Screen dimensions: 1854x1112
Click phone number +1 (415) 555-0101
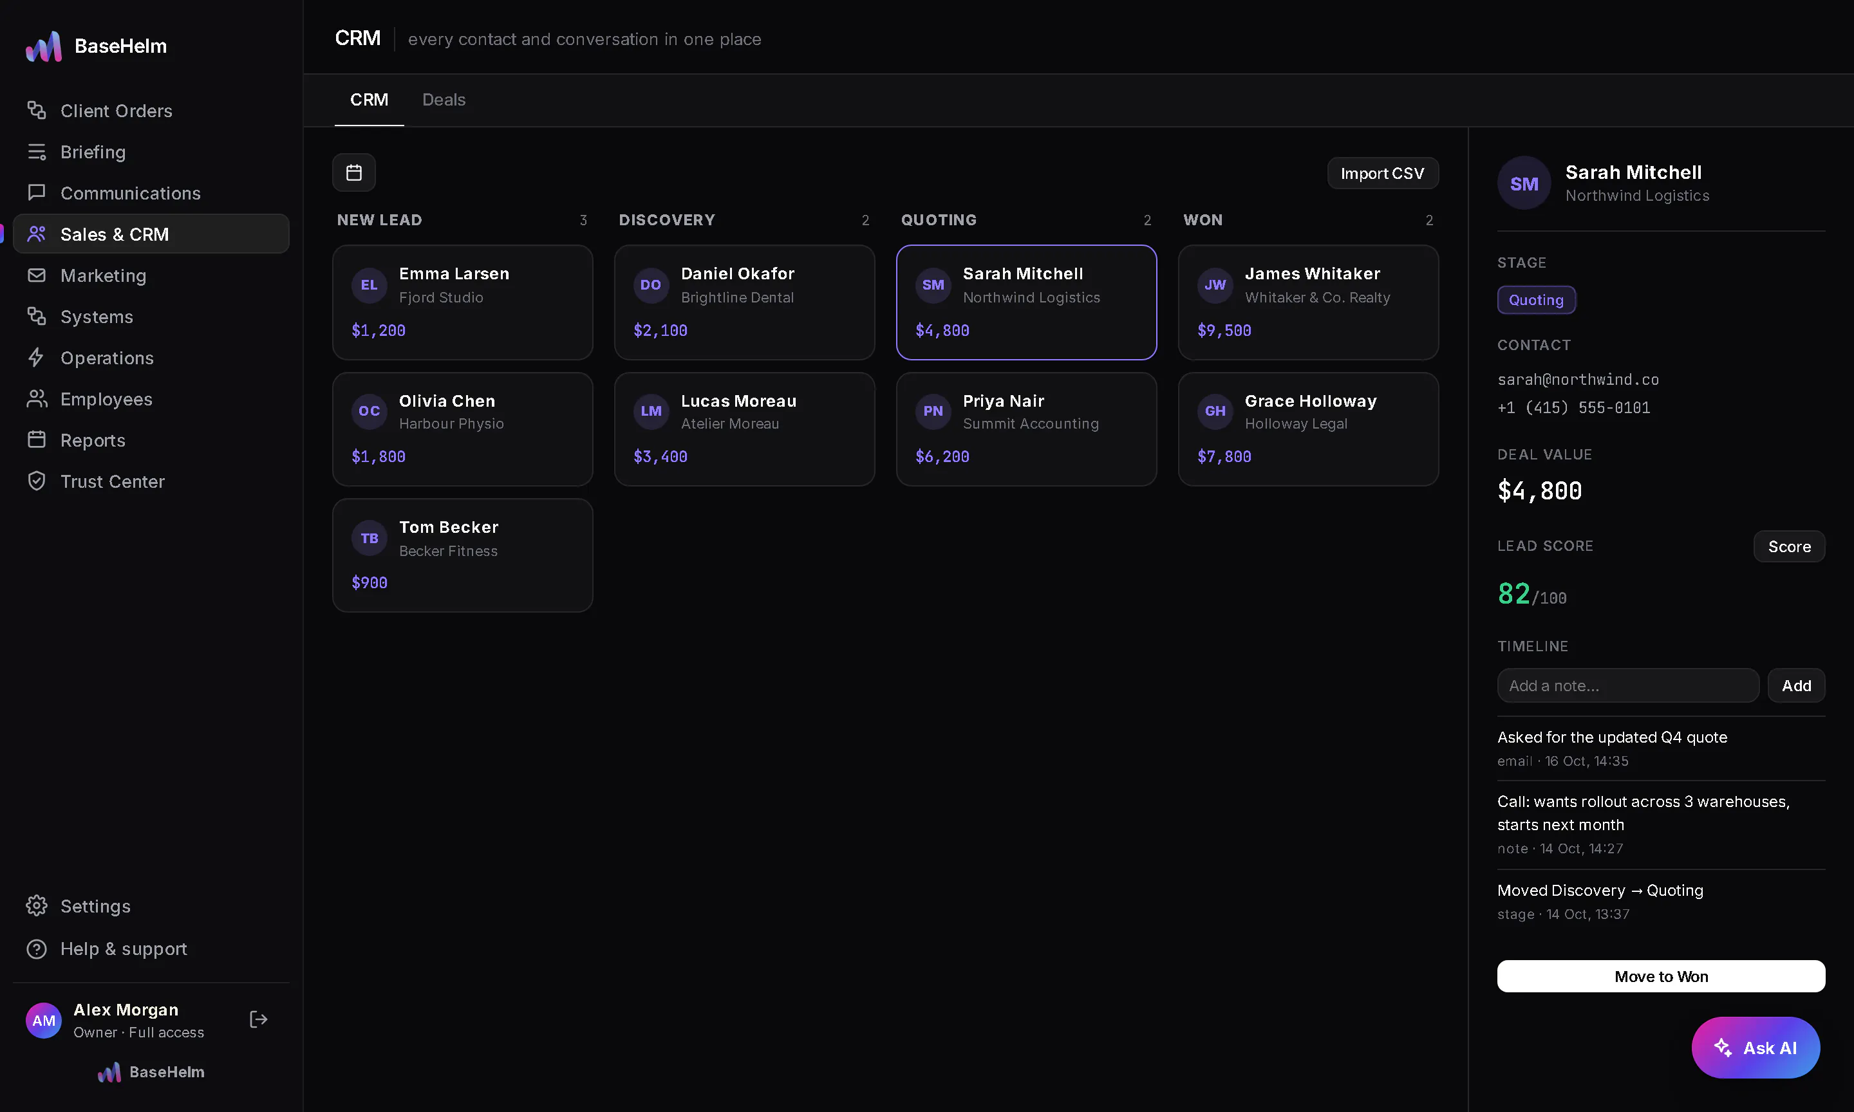point(1573,407)
